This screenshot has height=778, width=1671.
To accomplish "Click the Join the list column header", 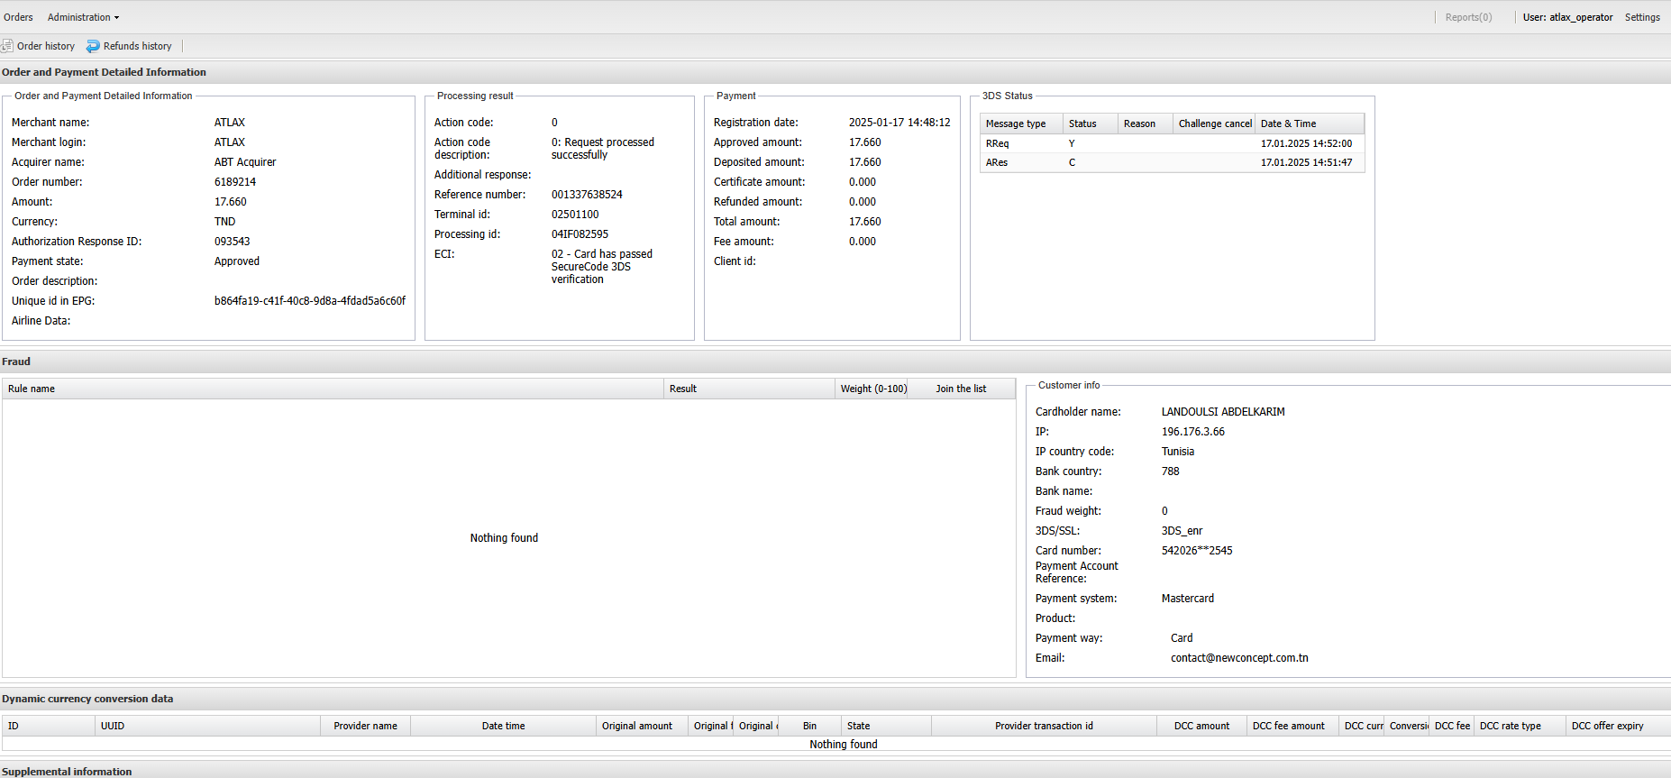I will (x=961, y=389).
